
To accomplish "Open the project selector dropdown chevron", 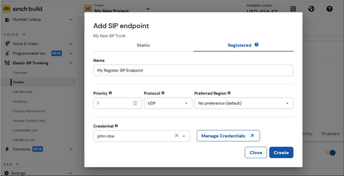I will pyautogui.click(x=148, y=9).
